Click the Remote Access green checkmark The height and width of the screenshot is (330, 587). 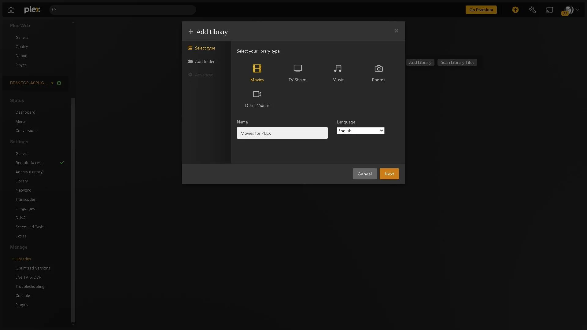(62, 163)
